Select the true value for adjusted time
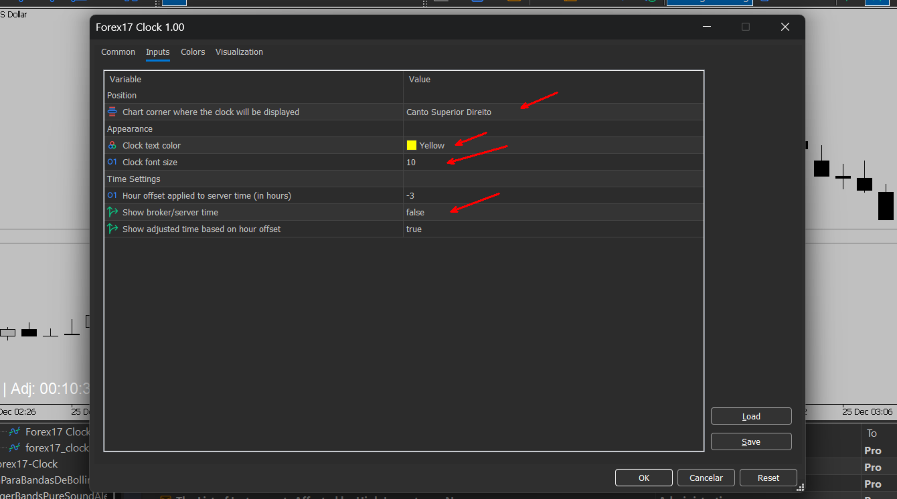This screenshot has width=897, height=499. (x=414, y=229)
